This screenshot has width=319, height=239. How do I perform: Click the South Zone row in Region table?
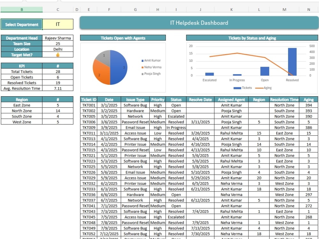click(37, 116)
